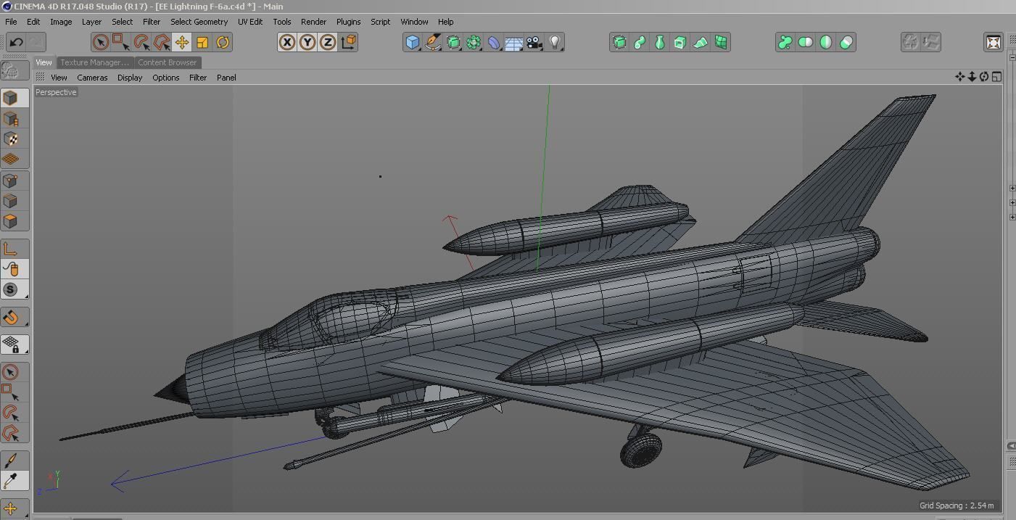Toggle the Z axis lock
This screenshot has width=1016, height=520.
point(328,42)
